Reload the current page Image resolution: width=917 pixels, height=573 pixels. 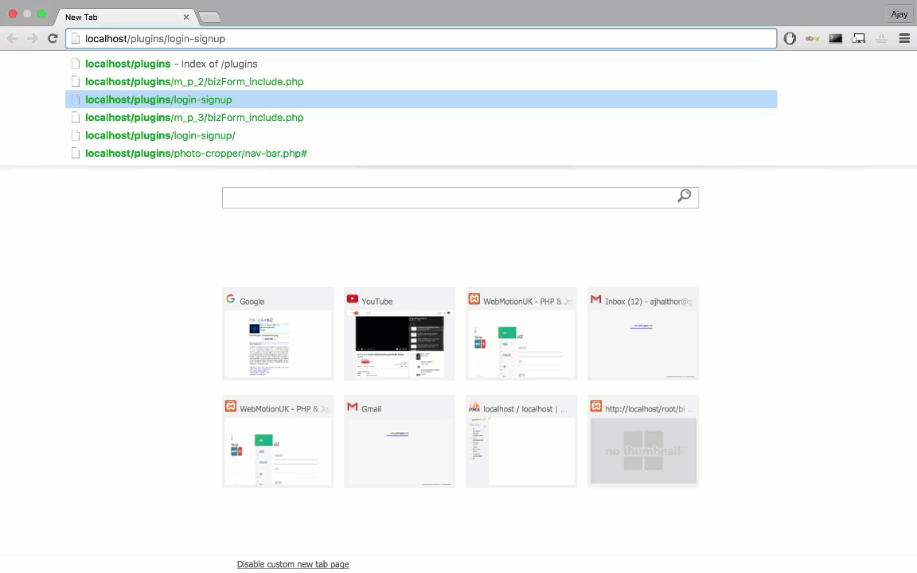point(53,38)
